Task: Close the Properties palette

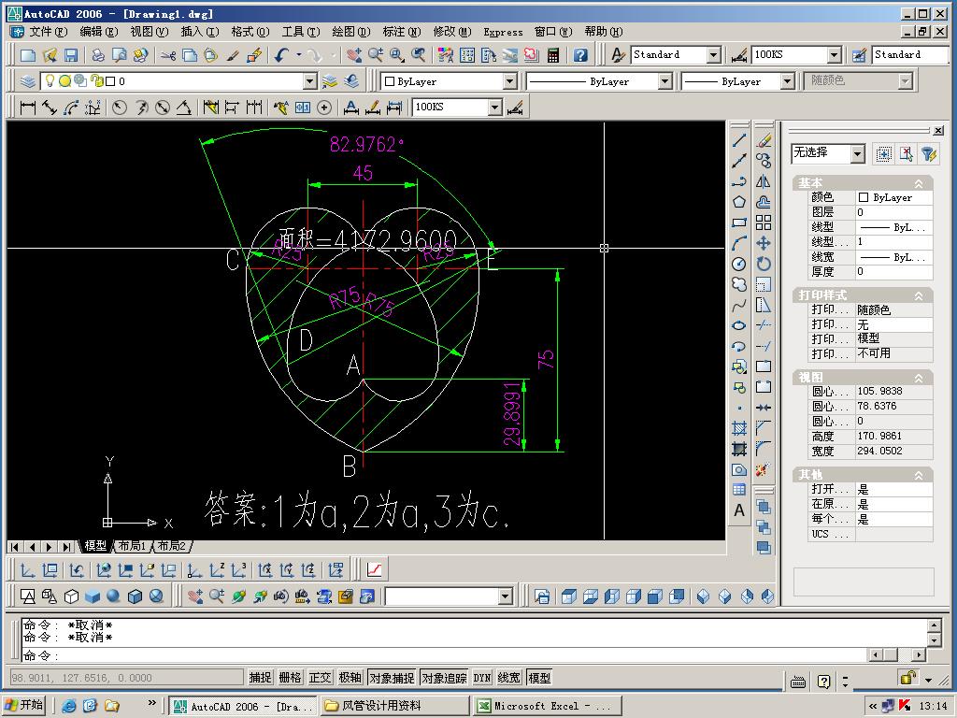Action: (x=938, y=130)
